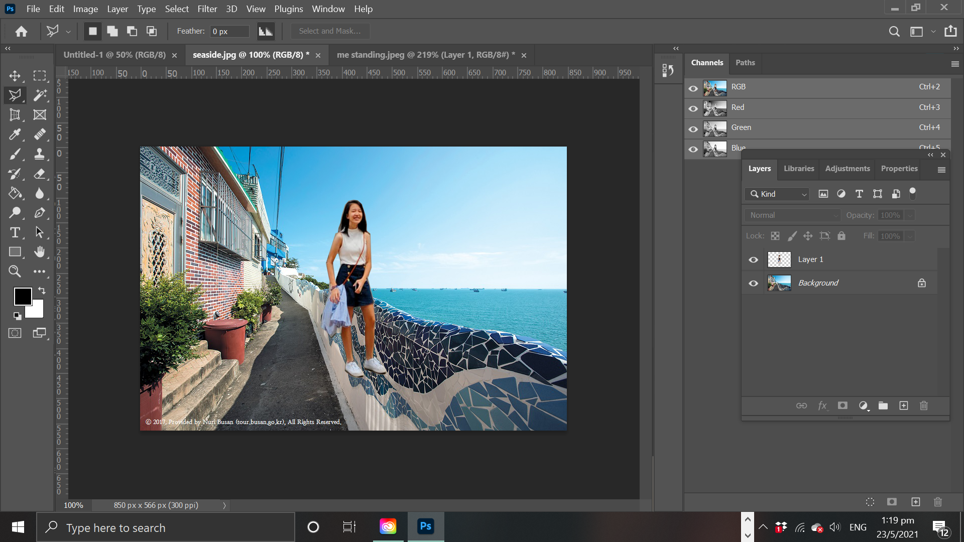The width and height of the screenshot is (964, 542).
Task: Click the Add layer mask icon
Action: coord(842,405)
